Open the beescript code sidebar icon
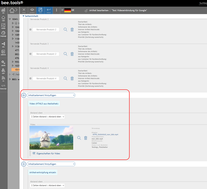 3,87
